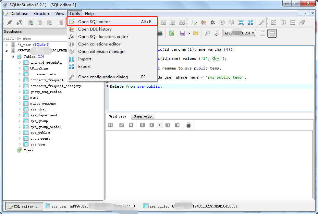Go to last page of results
The image size is (318, 214).
tap(177, 125)
